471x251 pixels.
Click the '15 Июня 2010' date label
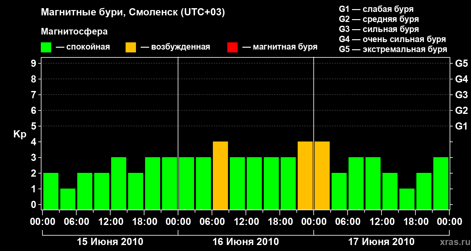click(110, 242)
